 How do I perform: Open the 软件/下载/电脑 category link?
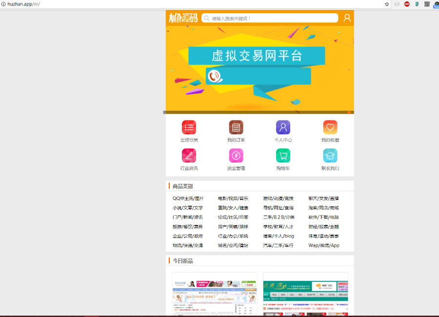coord(324,217)
